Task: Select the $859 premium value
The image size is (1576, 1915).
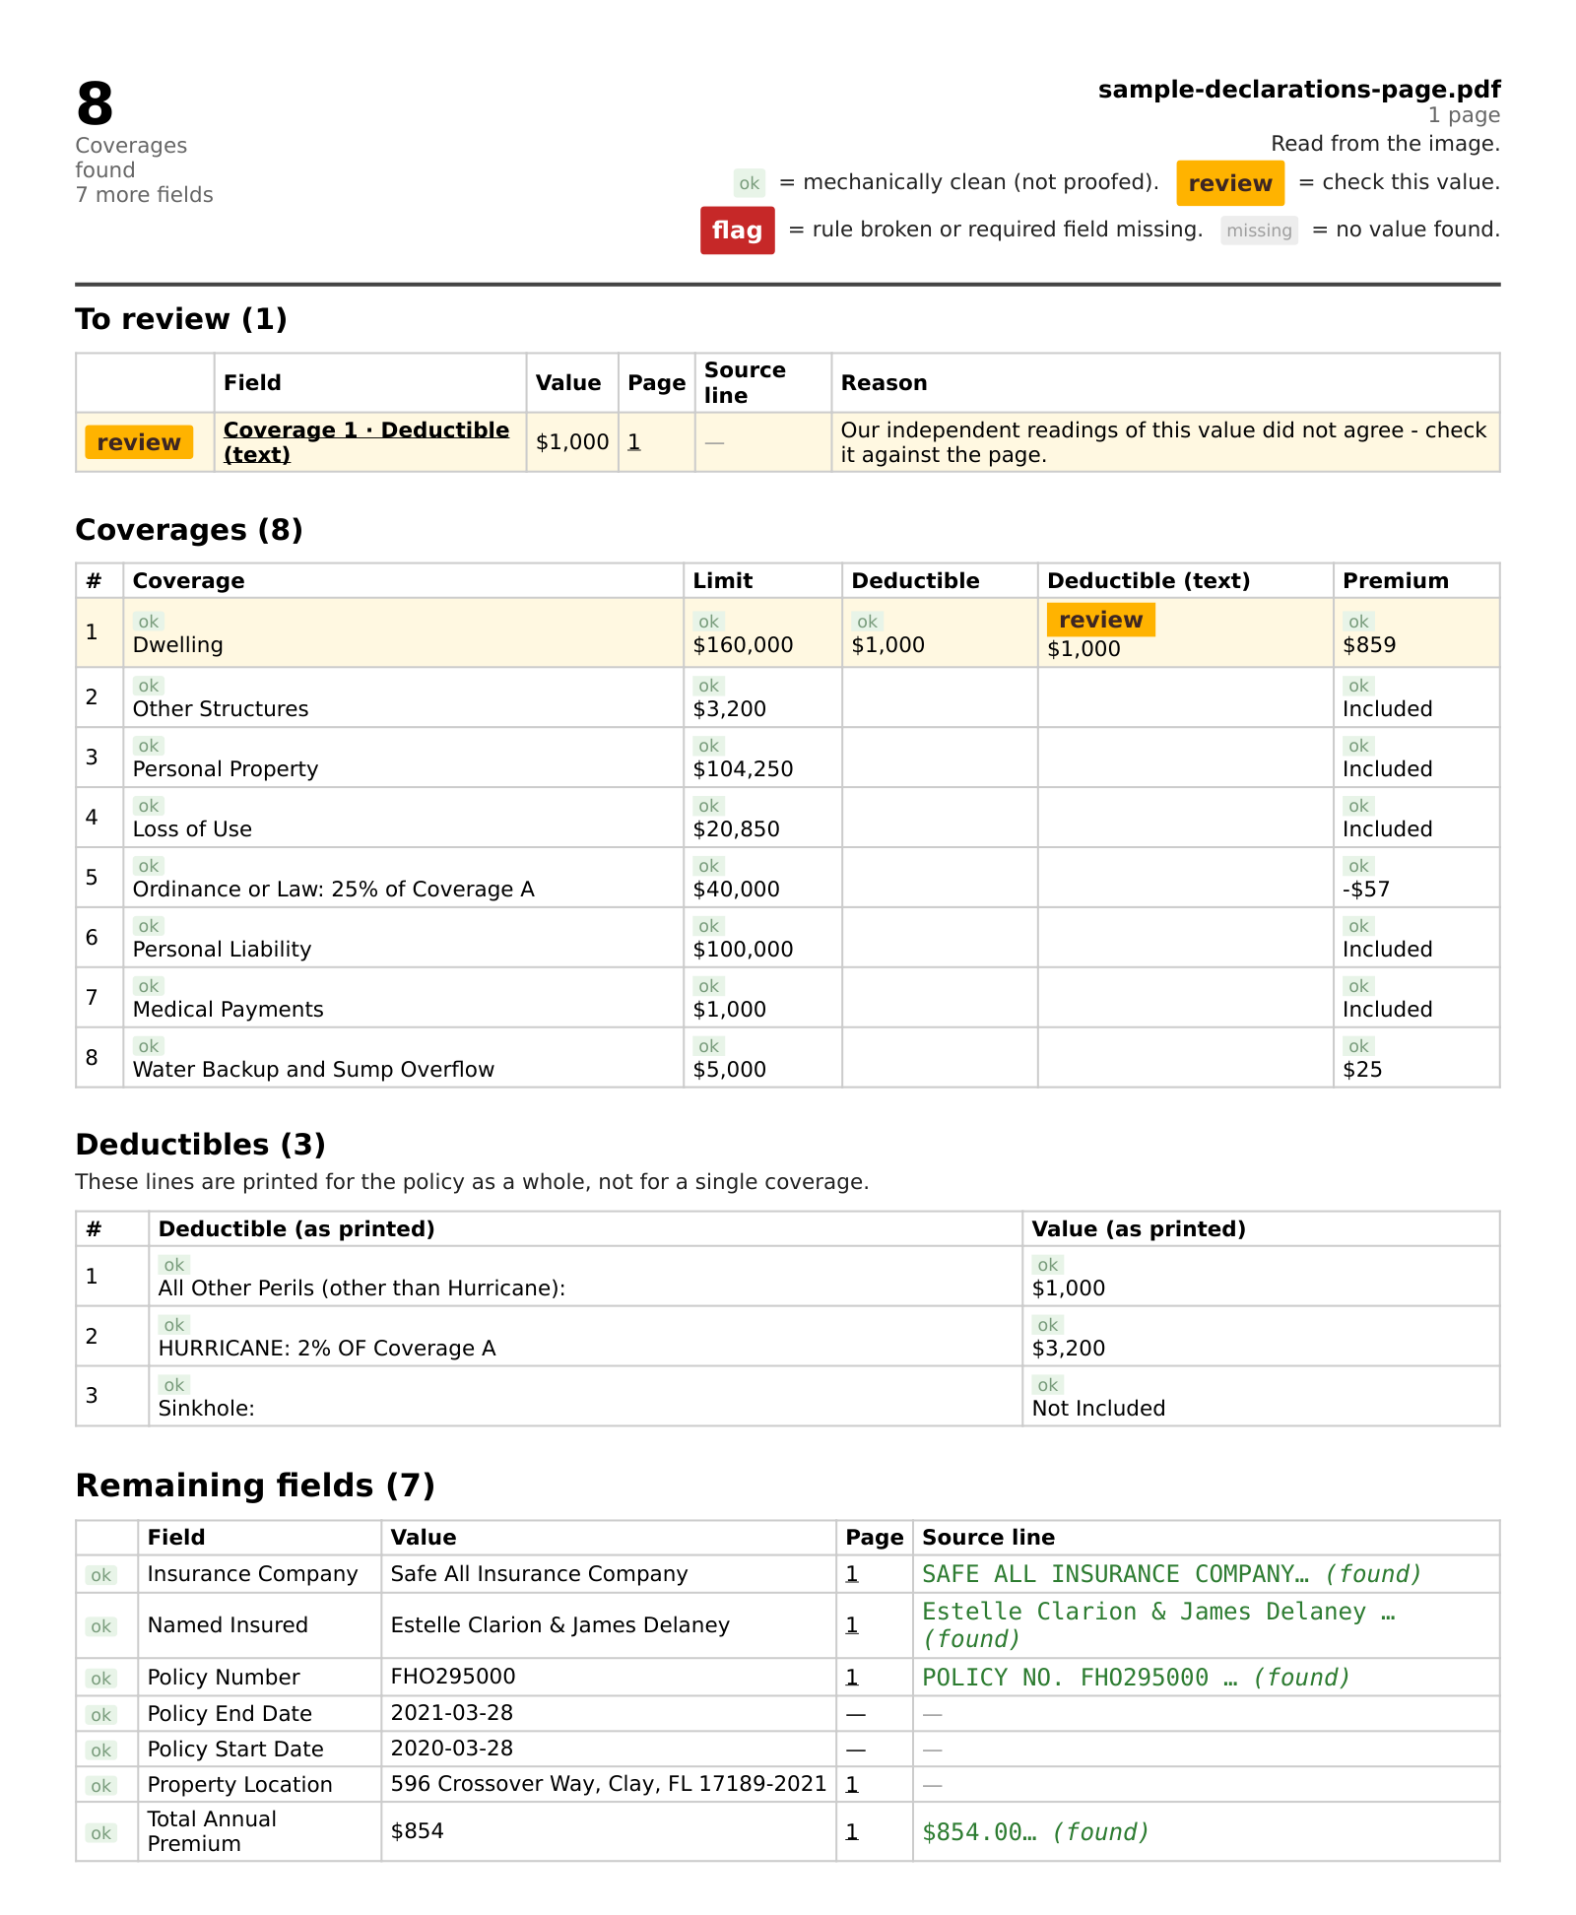Action: (x=1370, y=645)
